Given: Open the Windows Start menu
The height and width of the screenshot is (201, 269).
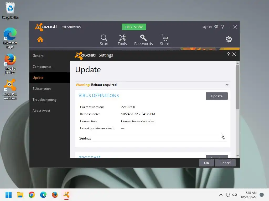Looking at the screenshot, I should pos(8,195).
